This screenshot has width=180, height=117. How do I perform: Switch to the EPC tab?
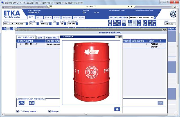tap(31, 17)
